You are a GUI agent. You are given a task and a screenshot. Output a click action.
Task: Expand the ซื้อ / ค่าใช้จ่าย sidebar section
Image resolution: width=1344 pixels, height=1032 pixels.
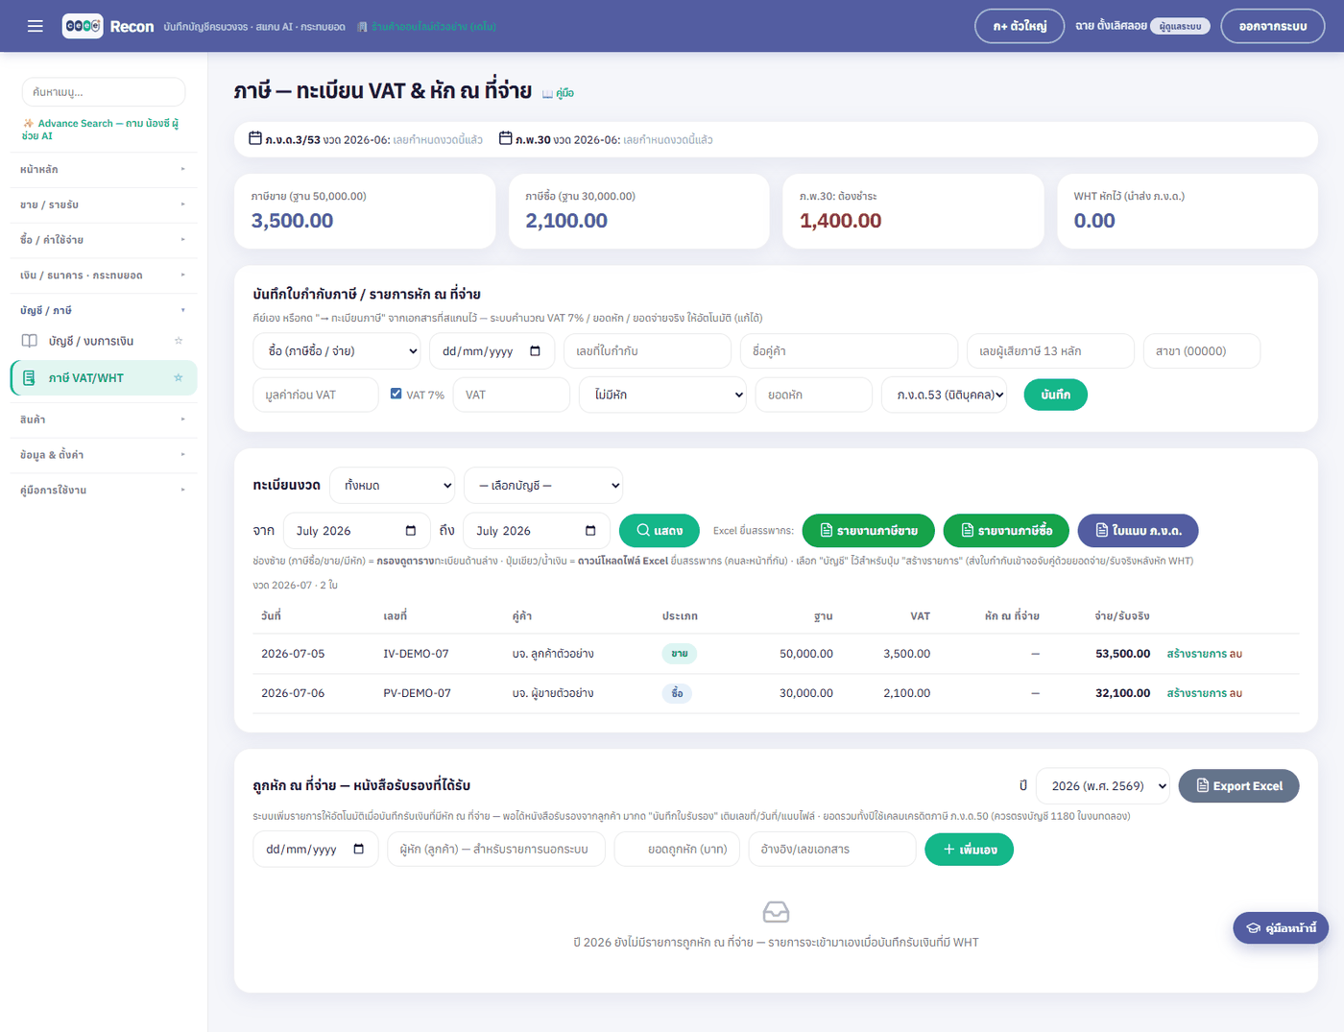103,240
